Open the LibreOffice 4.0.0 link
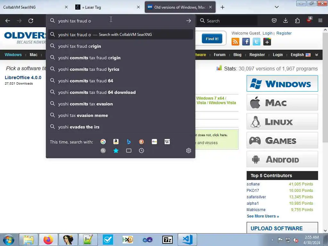Image resolution: width=328 pixels, height=246 pixels. [23, 78]
